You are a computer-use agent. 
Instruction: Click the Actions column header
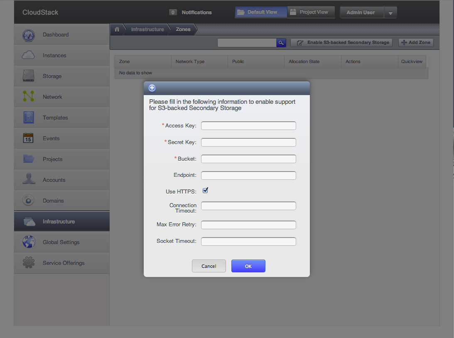tap(369, 61)
